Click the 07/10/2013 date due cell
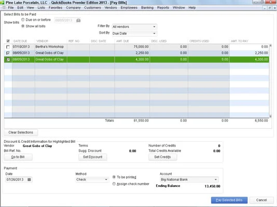Screen dimensions: 277x207 point(23,47)
